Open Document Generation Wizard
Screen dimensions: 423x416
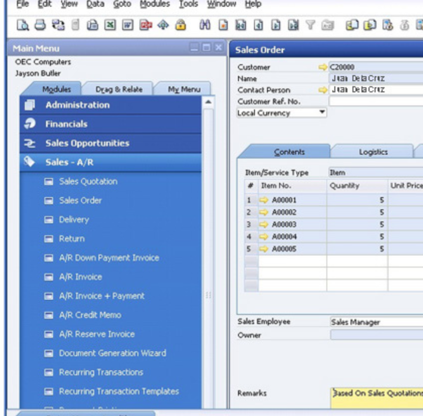click(x=112, y=353)
